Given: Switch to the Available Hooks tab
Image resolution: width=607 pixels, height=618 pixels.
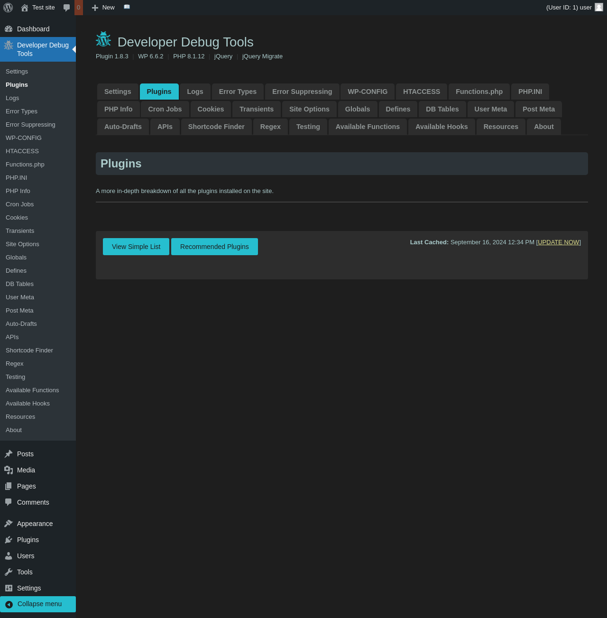Looking at the screenshot, I should [x=441, y=127].
